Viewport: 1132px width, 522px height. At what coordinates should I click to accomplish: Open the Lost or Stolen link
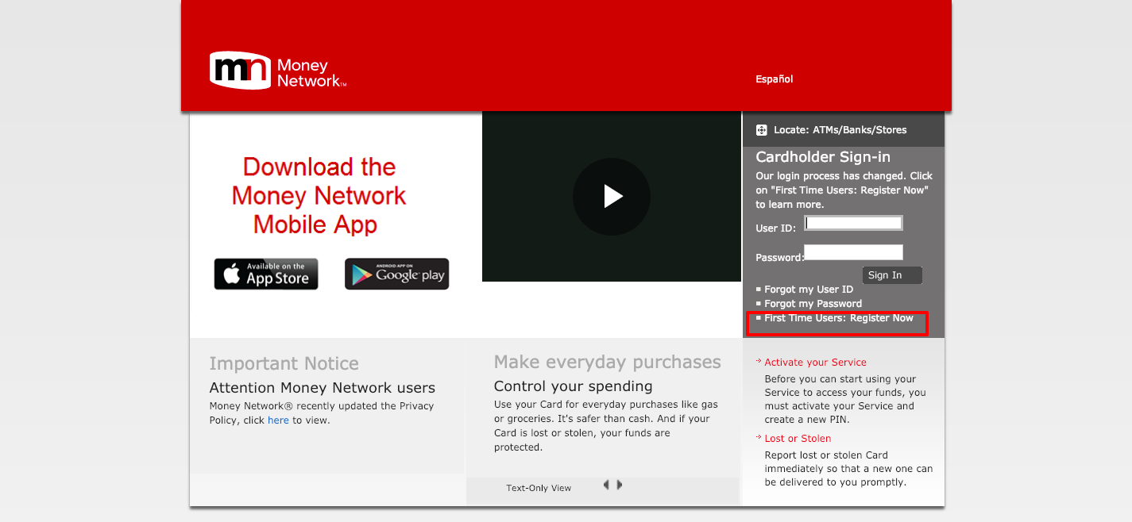pos(798,439)
